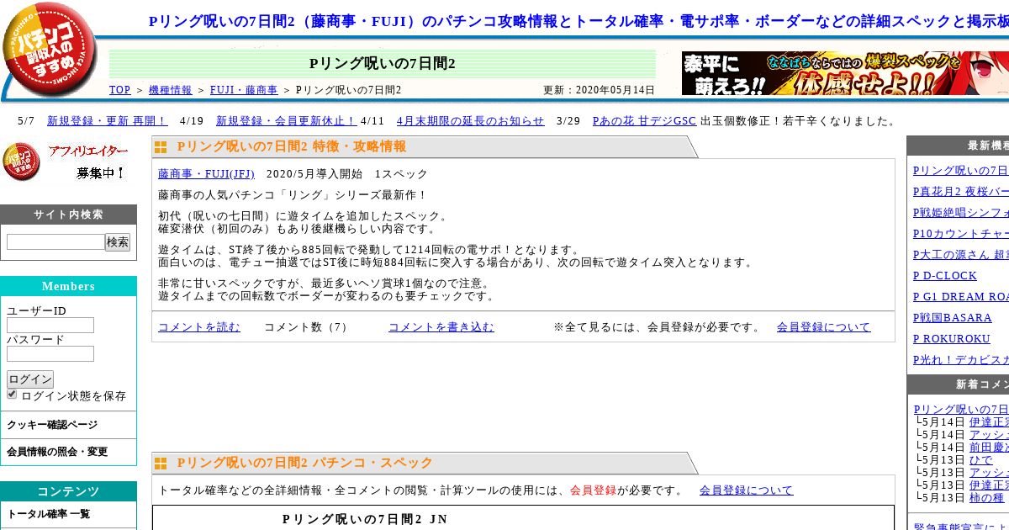The height and width of the screenshot is (530, 1009).
Task: Open 新規登録・更新 再開！ news link
Action: [108, 121]
